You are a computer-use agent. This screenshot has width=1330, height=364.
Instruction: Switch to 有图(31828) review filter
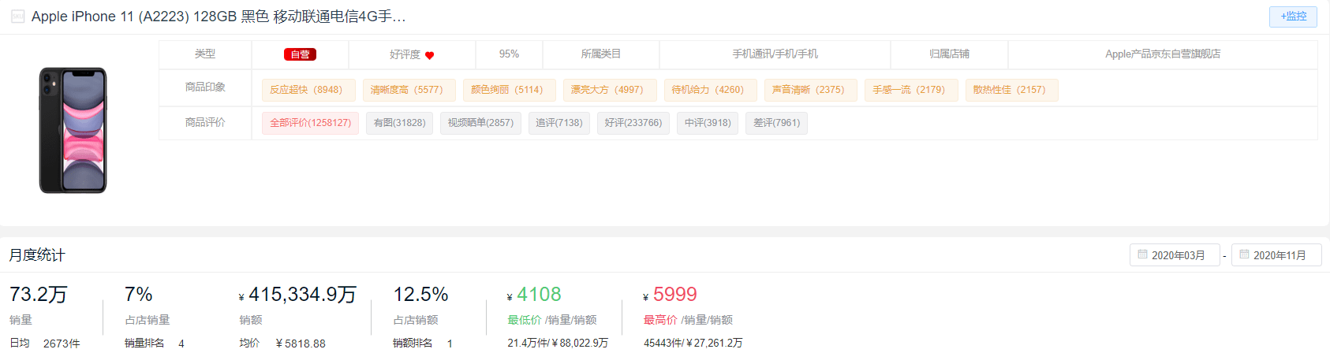(399, 123)
